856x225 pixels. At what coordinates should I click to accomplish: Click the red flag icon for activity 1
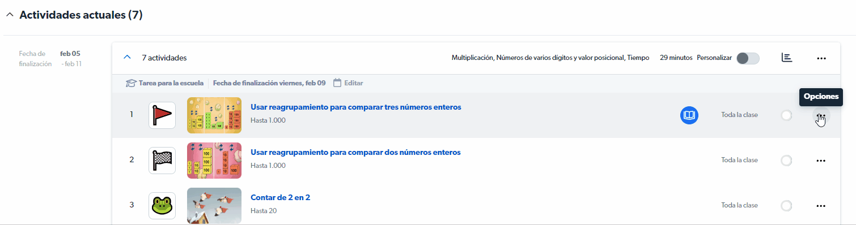point(162,115)
